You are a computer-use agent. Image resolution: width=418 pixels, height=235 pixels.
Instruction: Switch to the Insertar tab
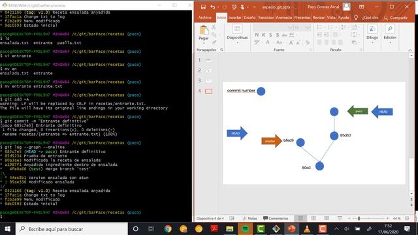[234, 18]
